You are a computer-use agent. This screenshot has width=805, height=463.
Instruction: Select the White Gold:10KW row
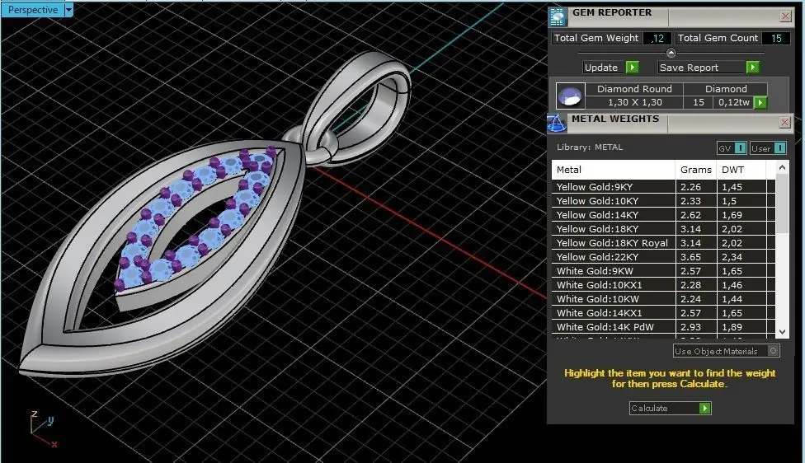(663, 299)
